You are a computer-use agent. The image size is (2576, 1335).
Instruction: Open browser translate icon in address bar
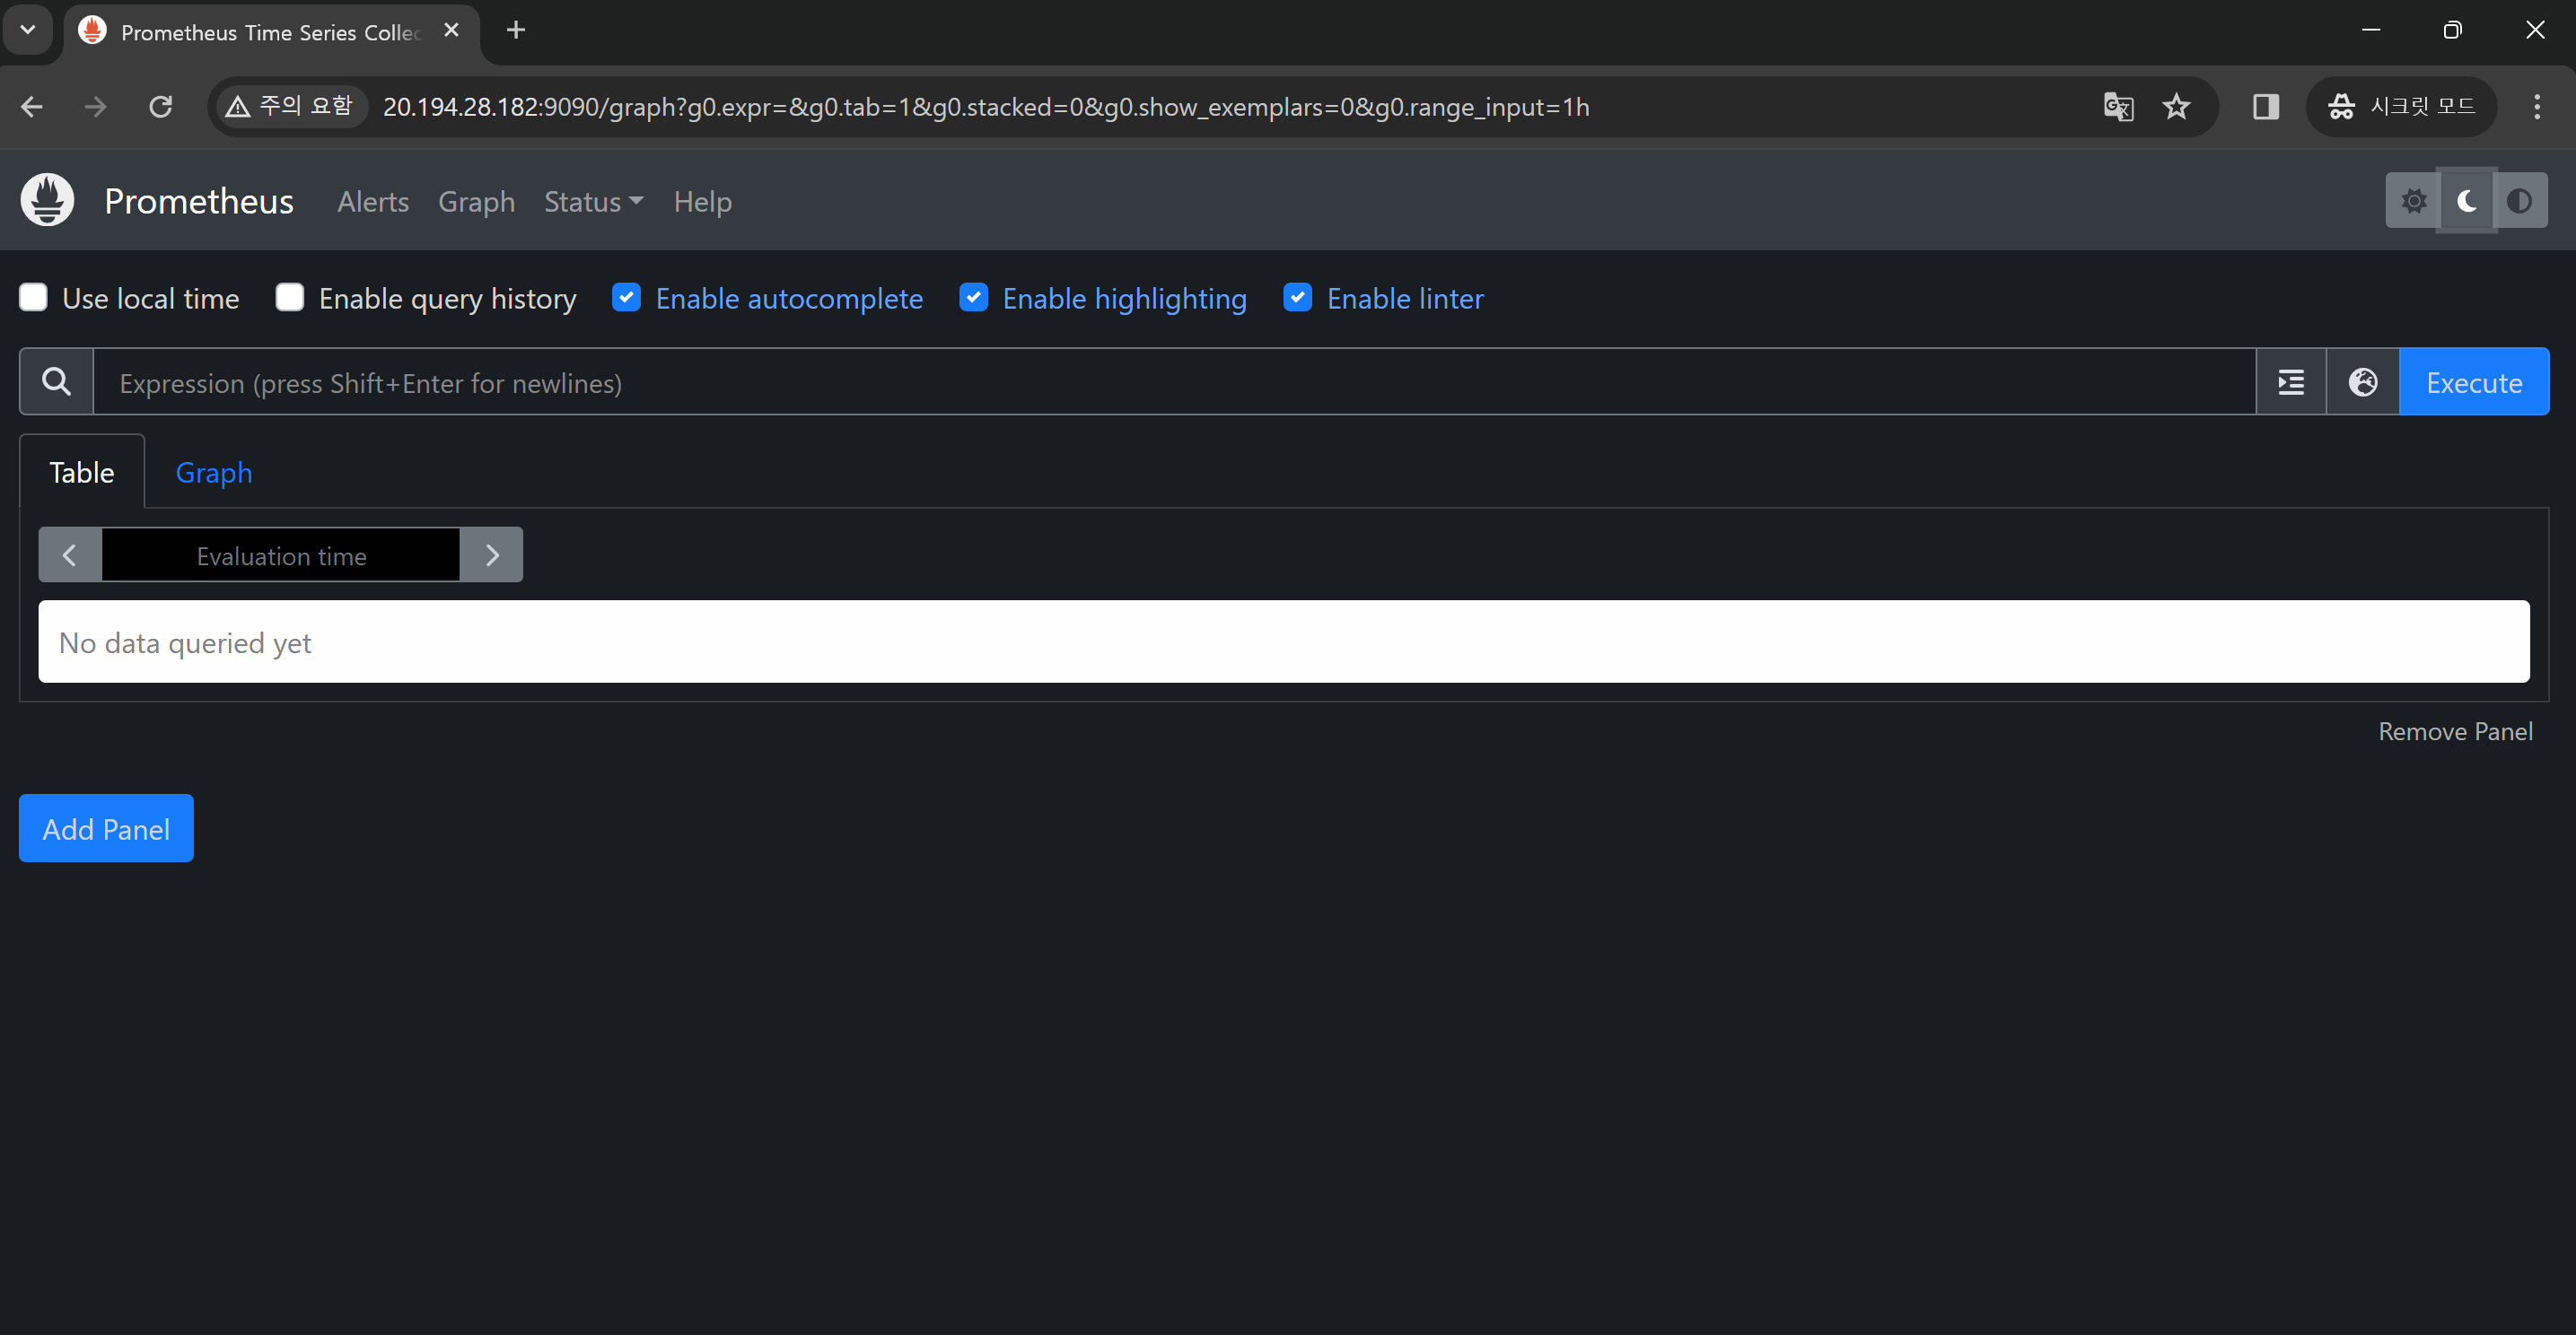tap(2118, 107)
